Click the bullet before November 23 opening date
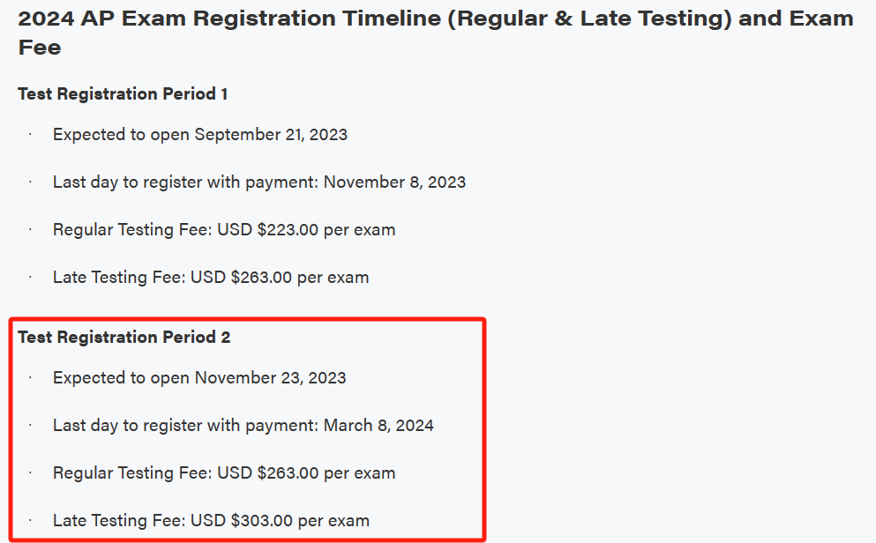 click(30, 378)
